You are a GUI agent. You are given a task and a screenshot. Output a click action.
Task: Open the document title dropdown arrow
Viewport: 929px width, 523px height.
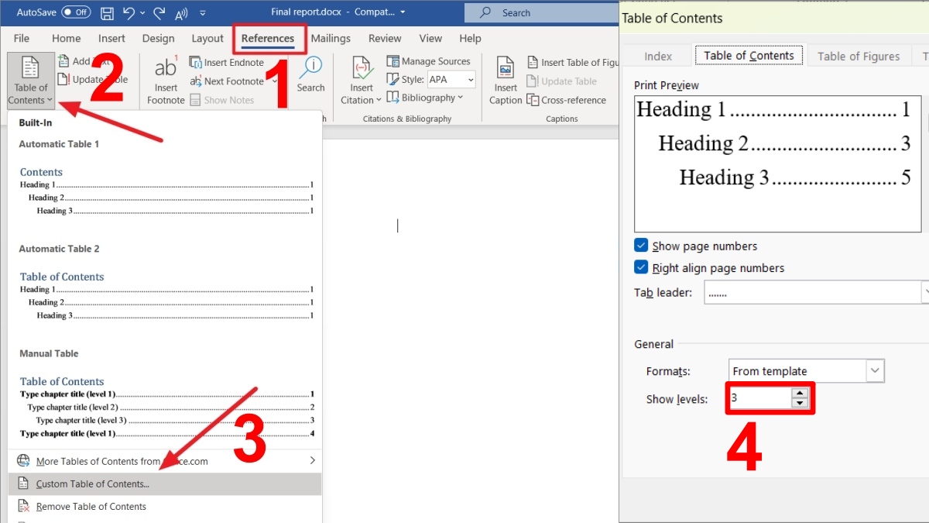403,12
